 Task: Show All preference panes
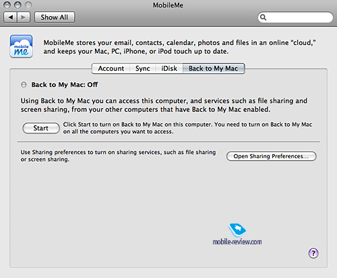pyautogui.click(x=55, y=18)
